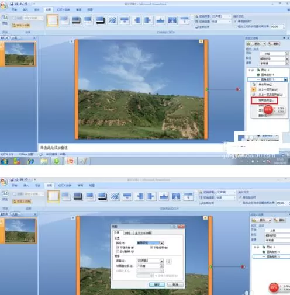Viewport: 290px width, 295px height.
Task: Toggle the Auto-reverse checkbox in dialog
Action: pos(118,251)
